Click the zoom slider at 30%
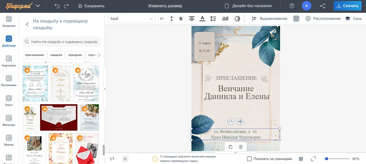Screen dimensions: 366x164 pyautogui.click(x=326, y=159)
